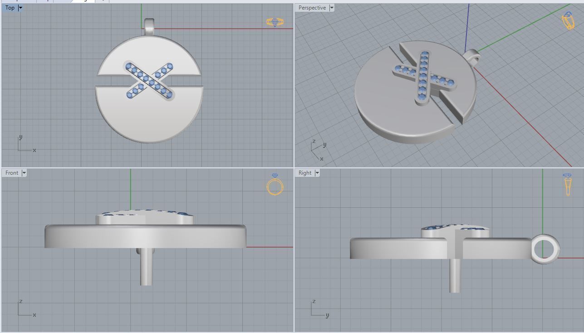Click the Right viewport title label
The height and width of the screenshot is (333, 584).
click(305, 173)
